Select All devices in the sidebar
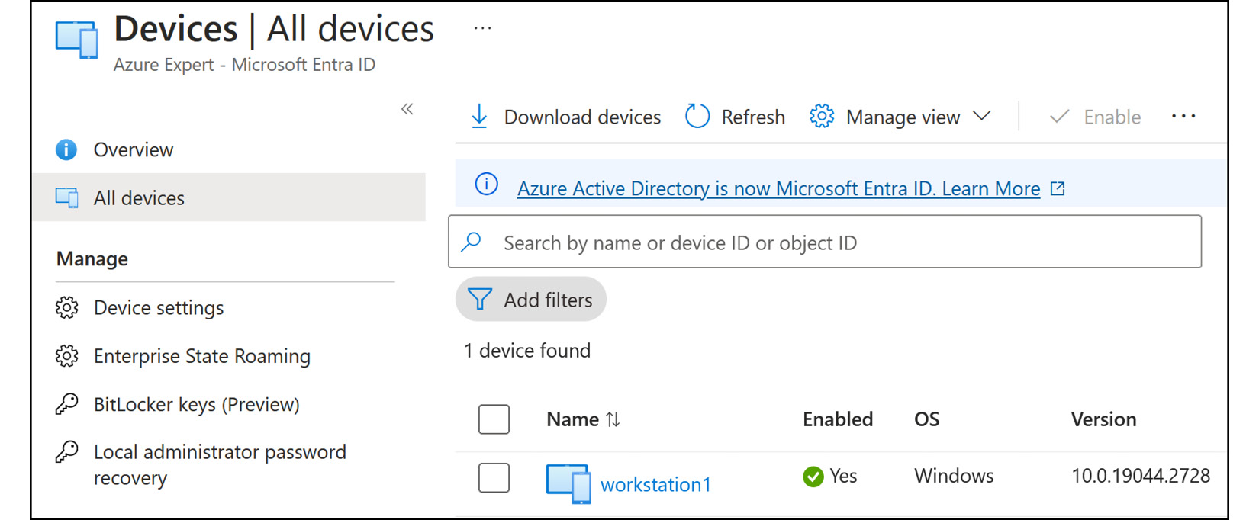 (228, 197)
